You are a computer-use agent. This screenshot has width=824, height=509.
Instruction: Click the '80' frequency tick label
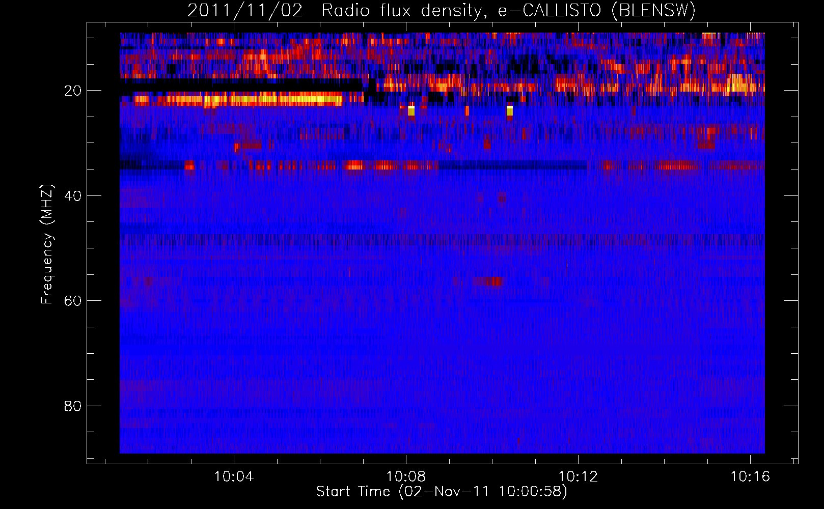73,406
